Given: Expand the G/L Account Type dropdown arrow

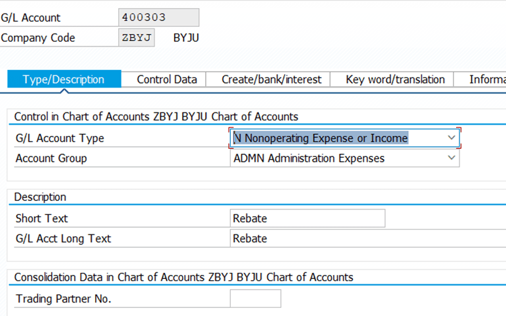Looking at the screenshot, I should point(451,138).
